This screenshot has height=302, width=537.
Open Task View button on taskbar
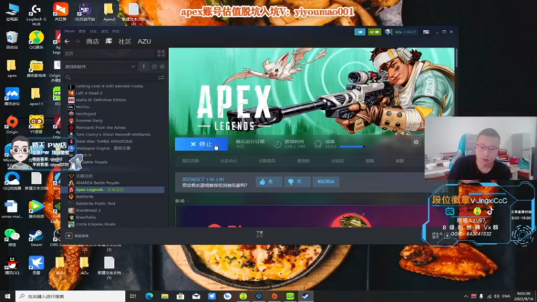click(133, 296)
